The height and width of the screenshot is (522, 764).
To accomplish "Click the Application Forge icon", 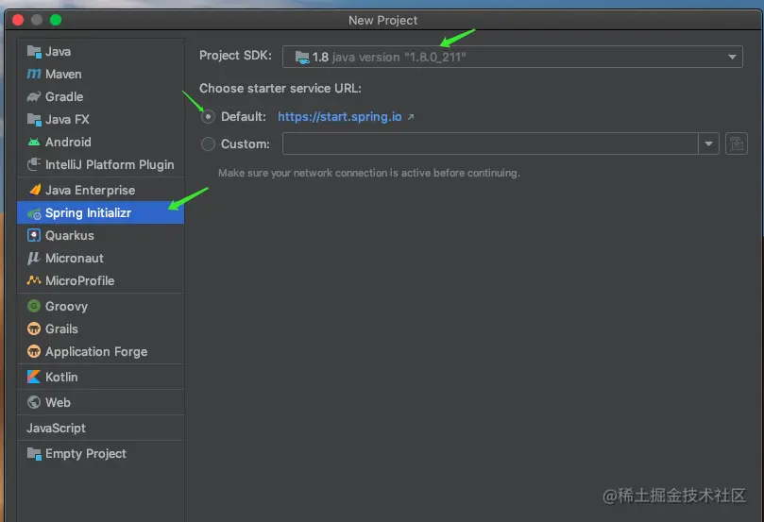I will click(34, 351).
